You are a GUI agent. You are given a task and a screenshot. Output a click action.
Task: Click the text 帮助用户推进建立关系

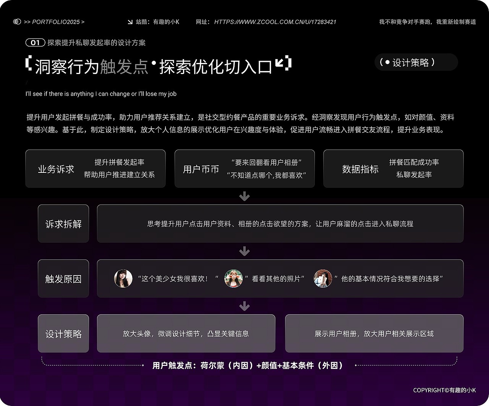[x=120, y=175]
